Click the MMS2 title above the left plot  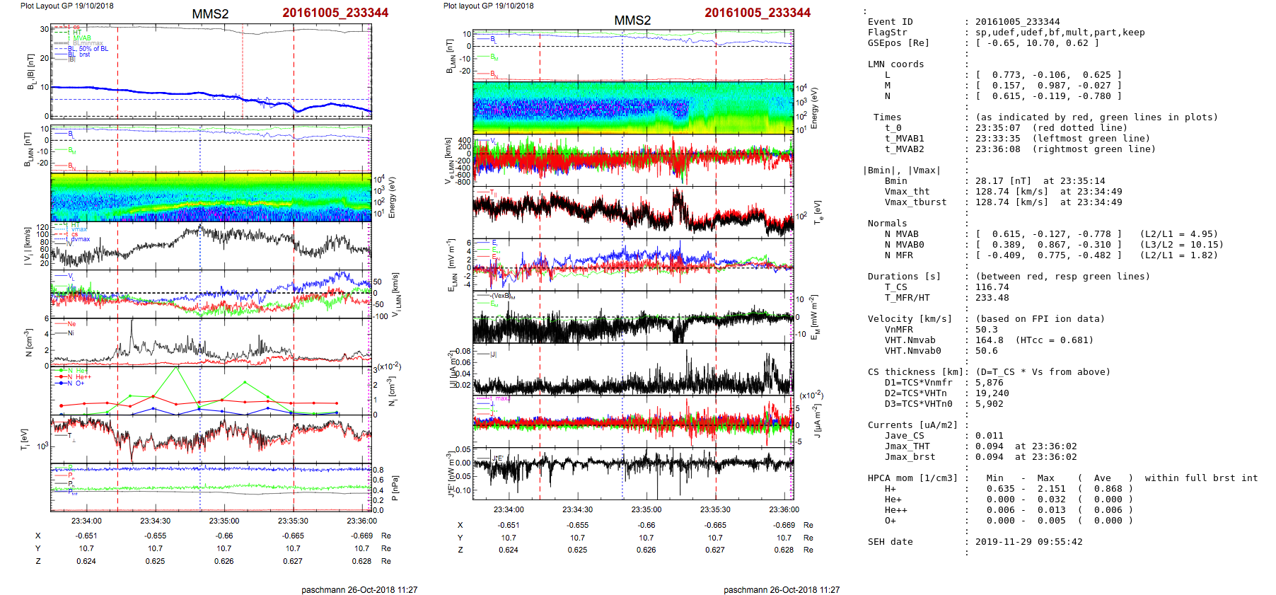(x=210, y=14)
